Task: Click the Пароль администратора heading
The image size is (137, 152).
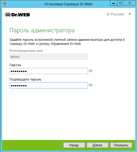Action: [42, 31]
